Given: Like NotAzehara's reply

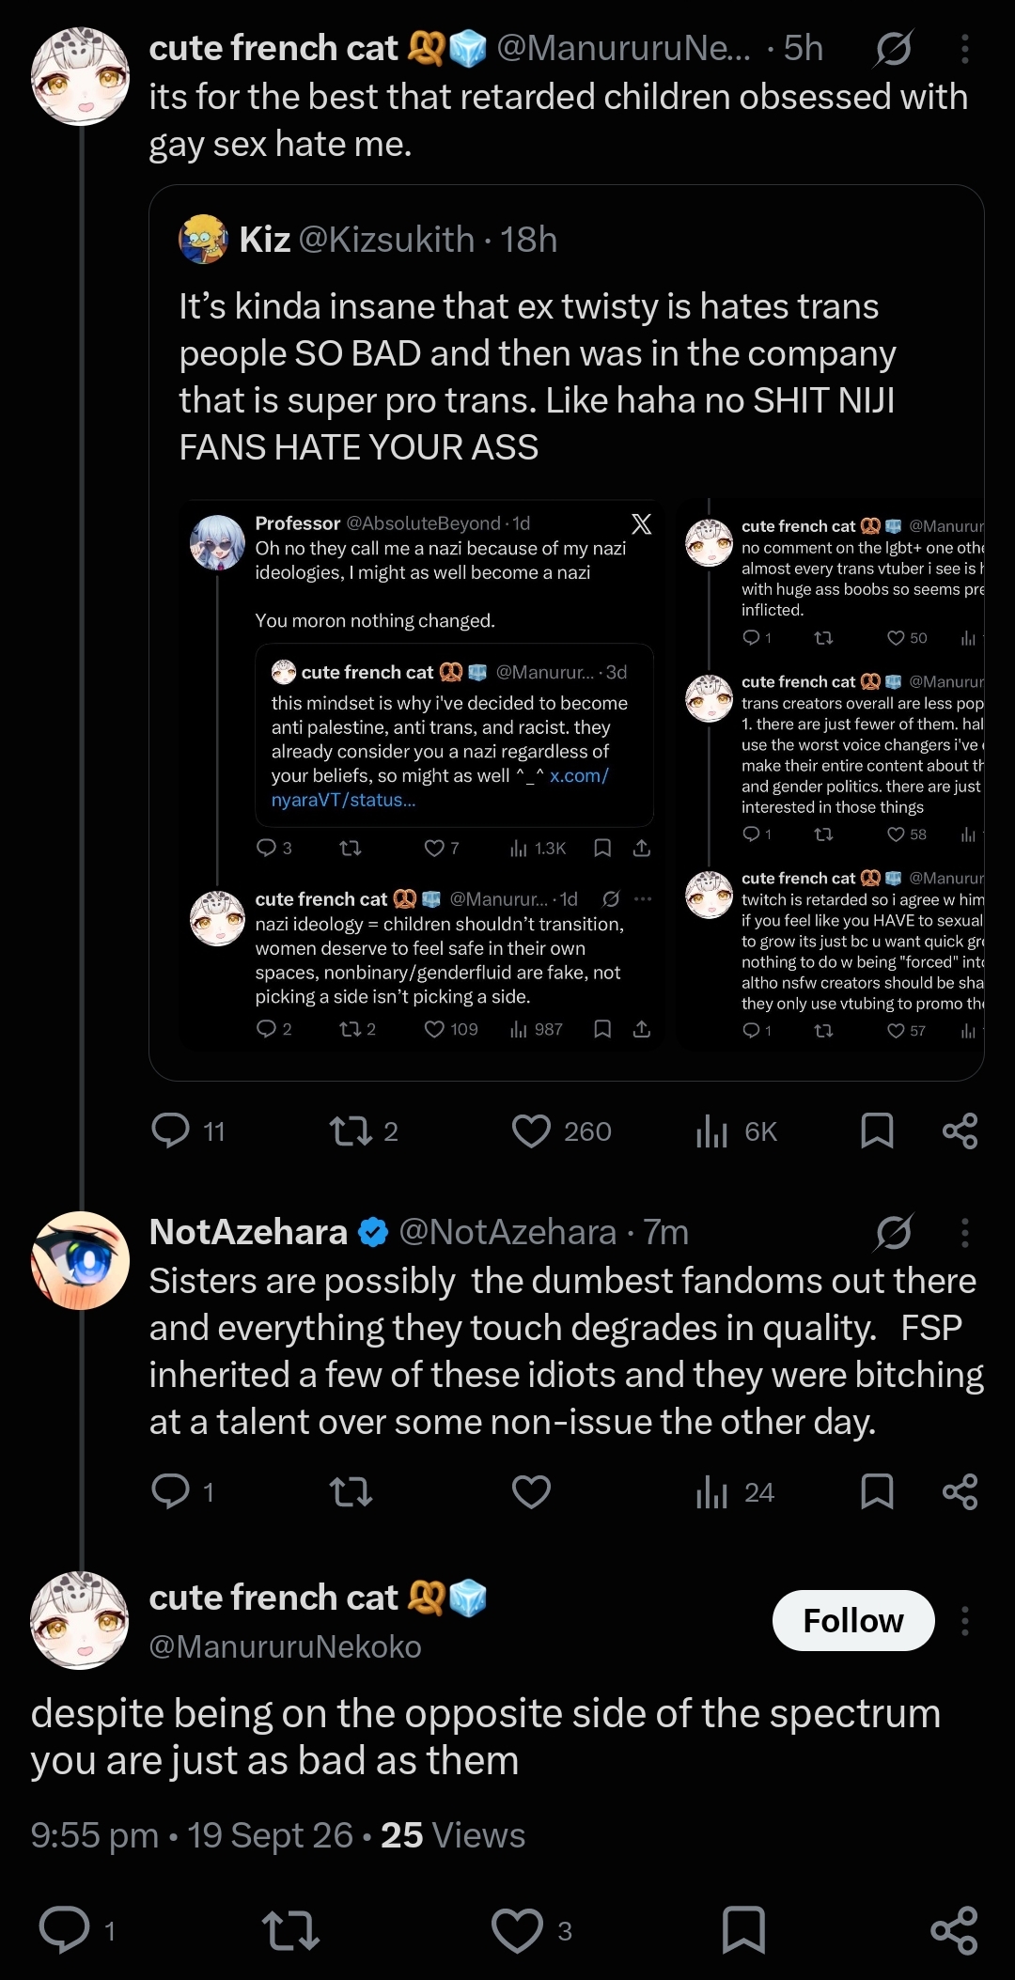Looking at the screenshot, I should tap(531, 1491).
